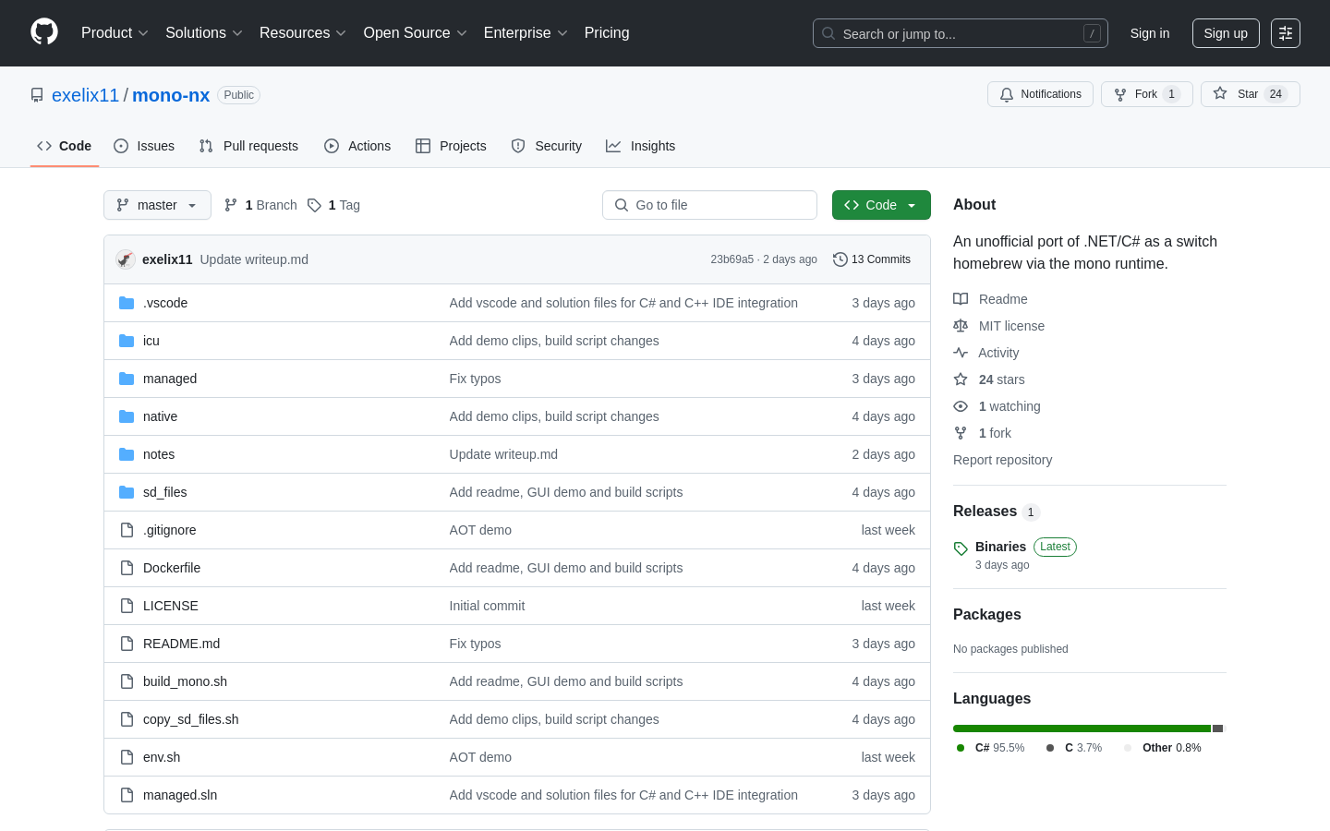Click the Readme book icon in About
Viewport: 1330px width, 831px height.
961,299
